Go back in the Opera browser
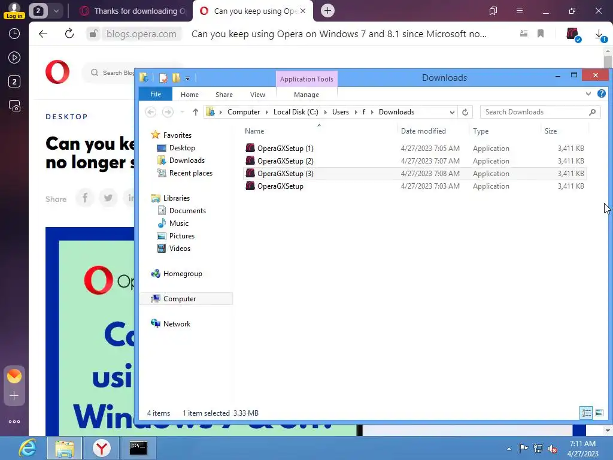This screenshot has width=613, height=460. 43,34
